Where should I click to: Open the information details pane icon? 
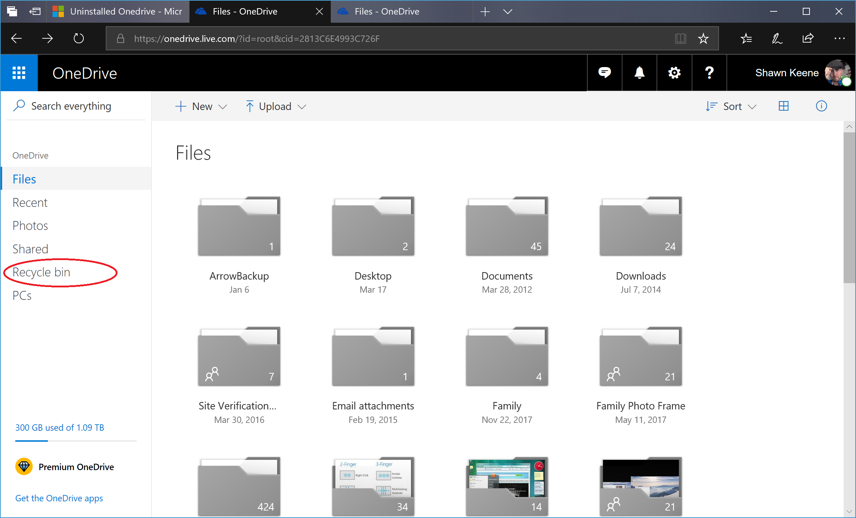821,106
